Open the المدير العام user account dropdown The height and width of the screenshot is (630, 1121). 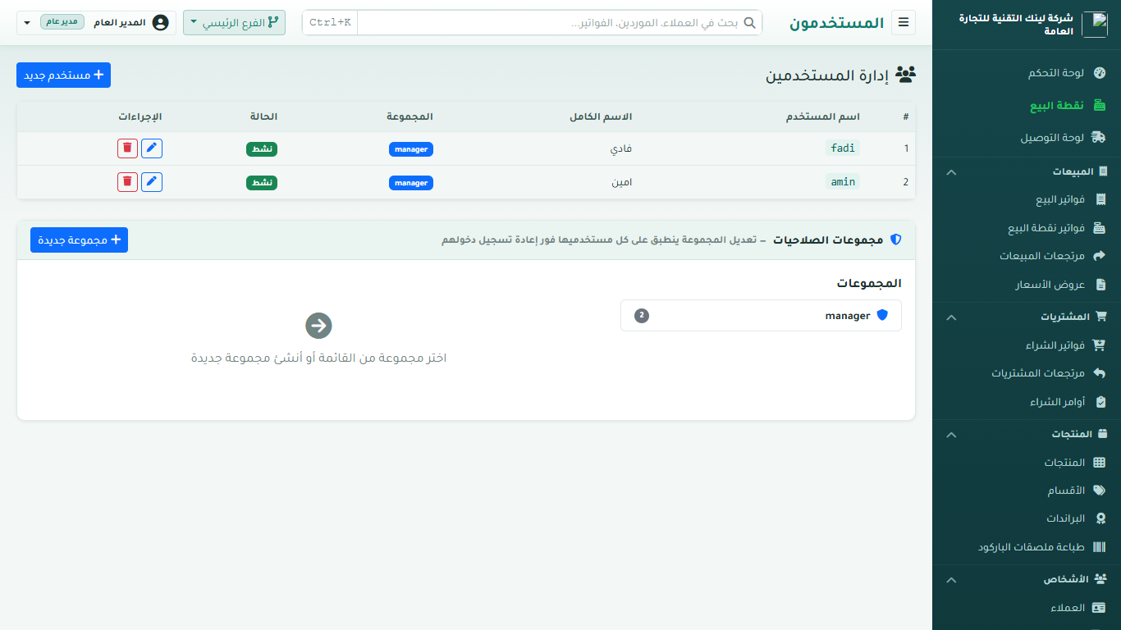pos(97,23)
